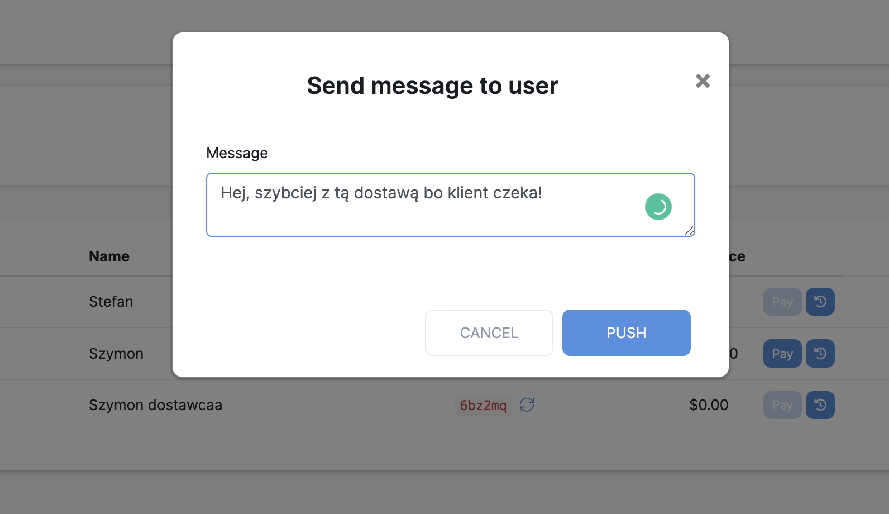Open payment history for Stefan

tap(820, 302)
